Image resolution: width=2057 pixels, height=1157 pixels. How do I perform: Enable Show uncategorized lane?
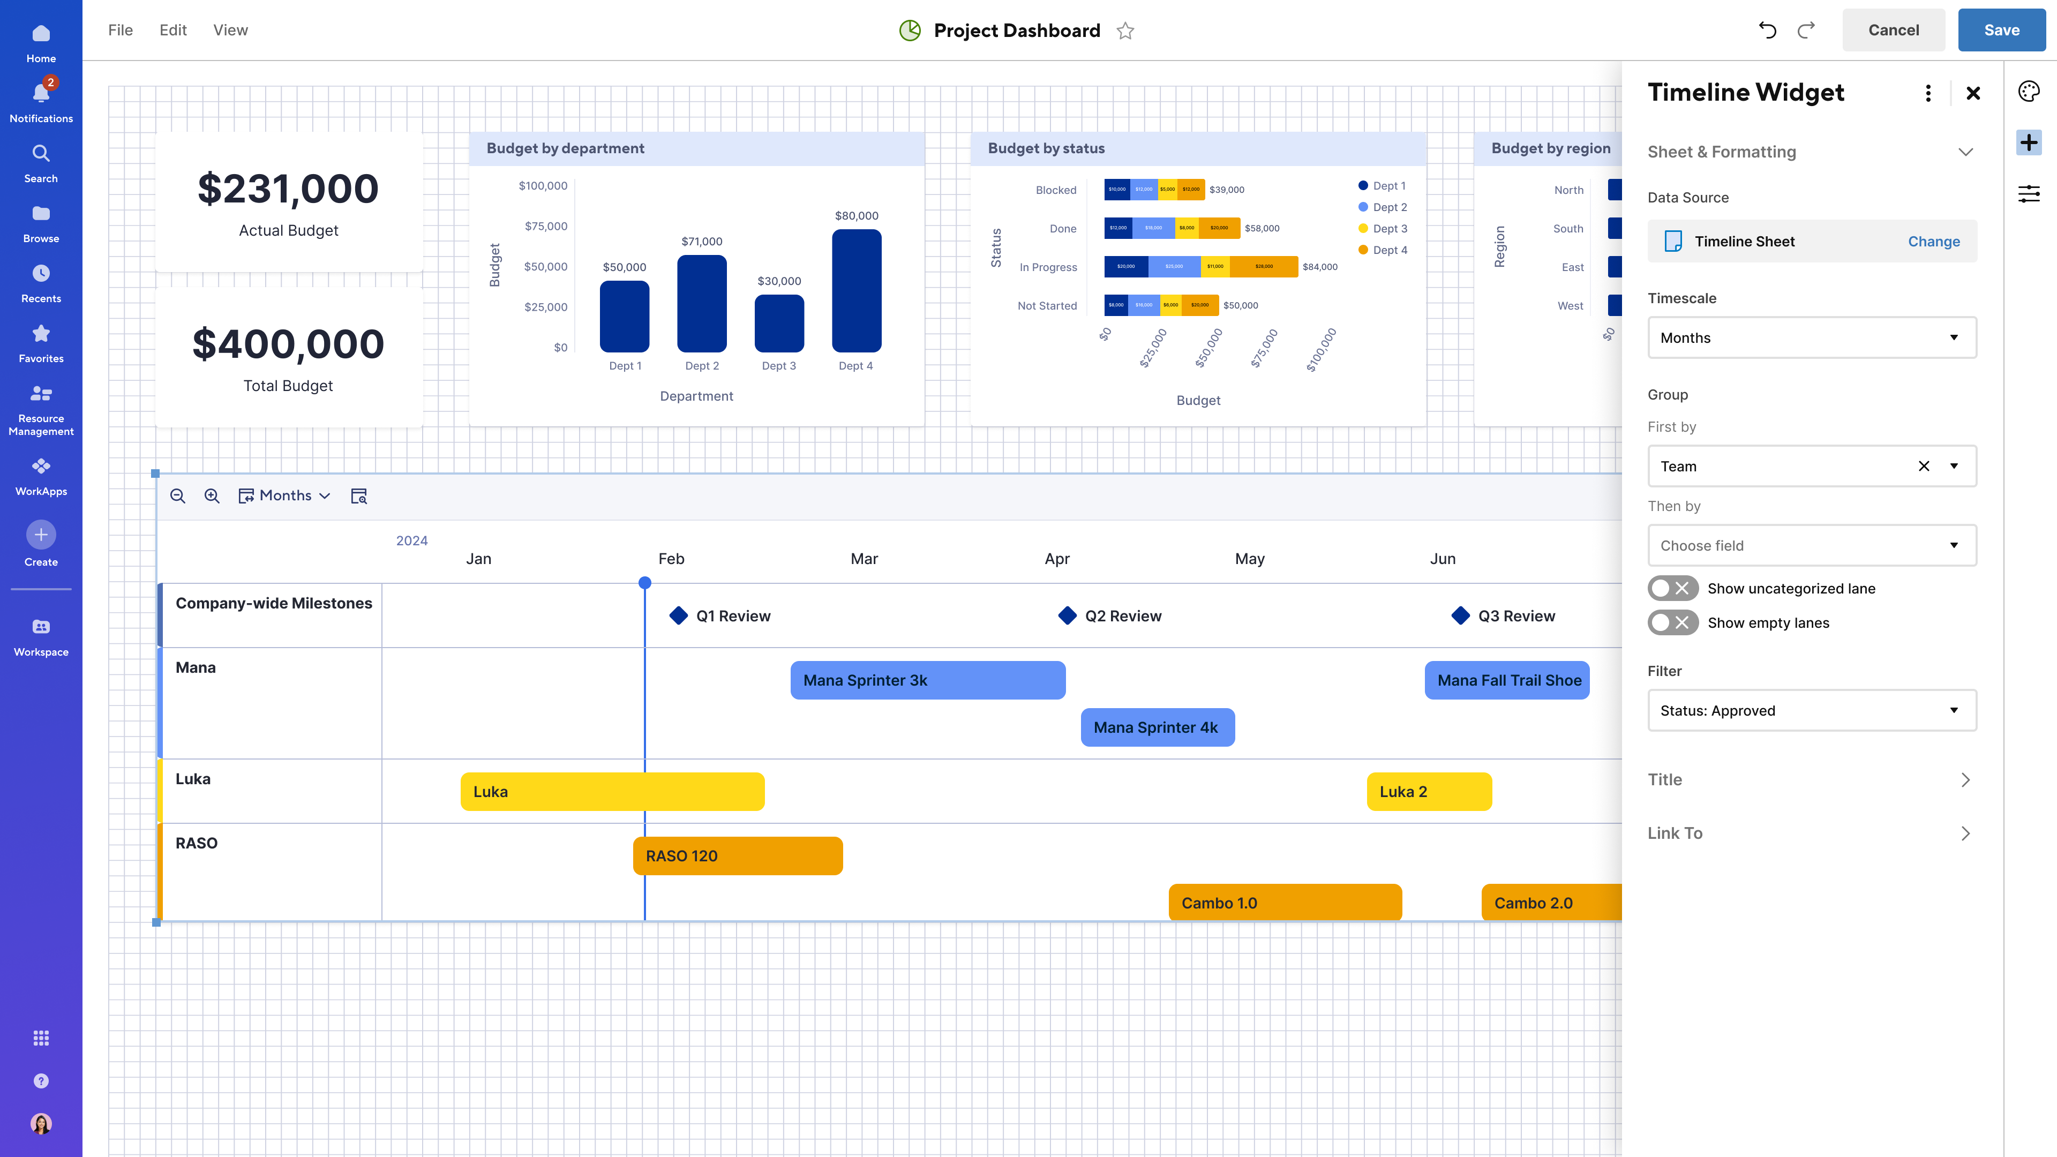tap(1672, 588)
